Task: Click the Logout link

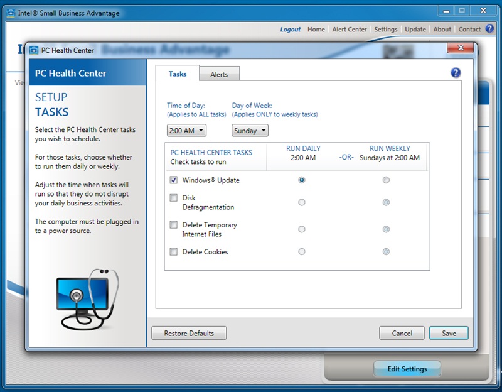Action: tap(291, 29)
